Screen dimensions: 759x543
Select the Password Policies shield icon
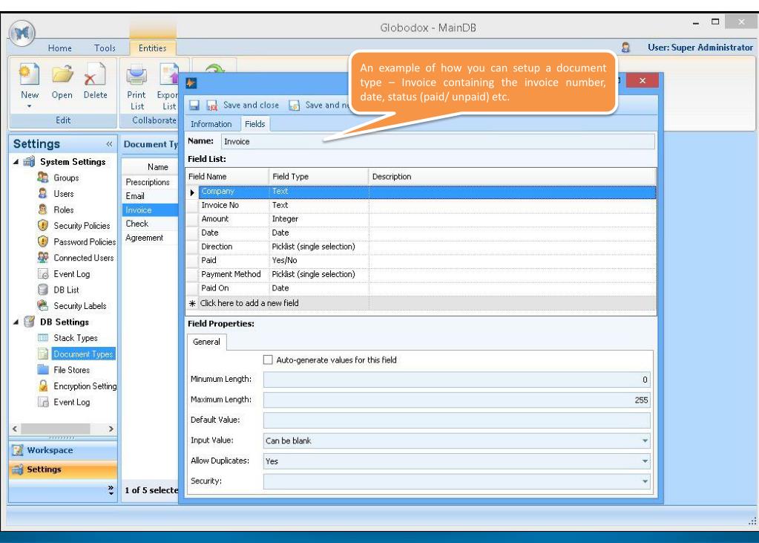tap(43, 241)
